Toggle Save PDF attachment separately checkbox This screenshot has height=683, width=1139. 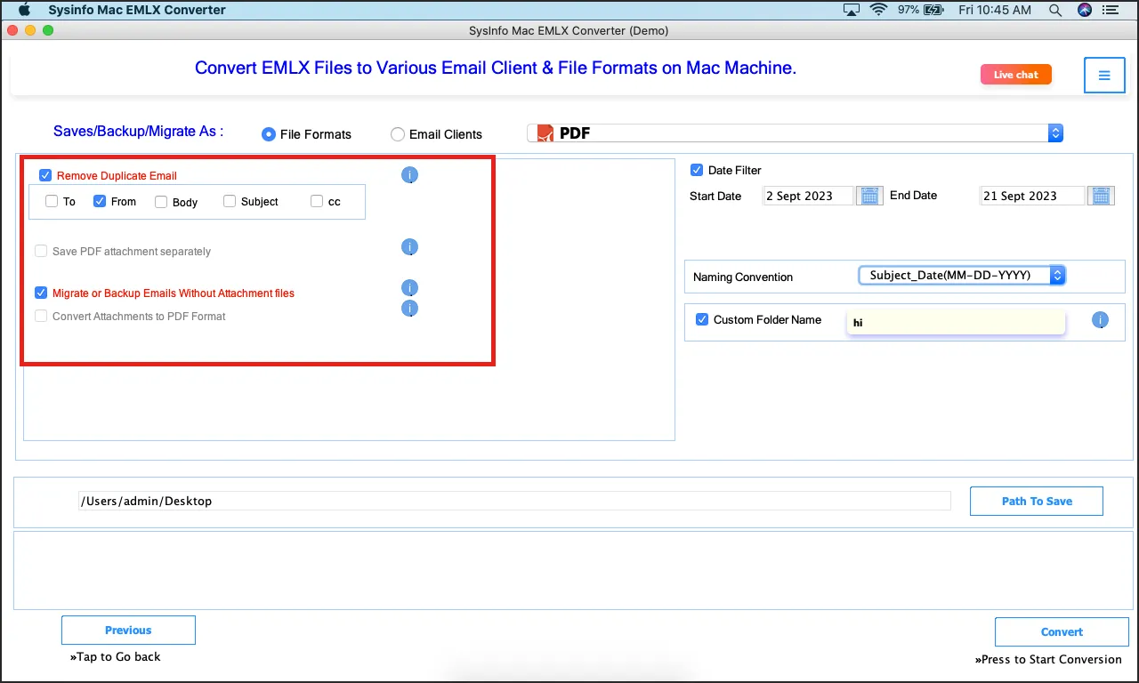click(41, 251)
